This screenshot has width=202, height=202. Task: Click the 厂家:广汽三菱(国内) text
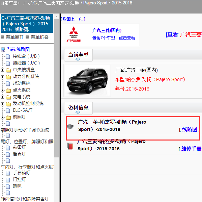(137, 70)
